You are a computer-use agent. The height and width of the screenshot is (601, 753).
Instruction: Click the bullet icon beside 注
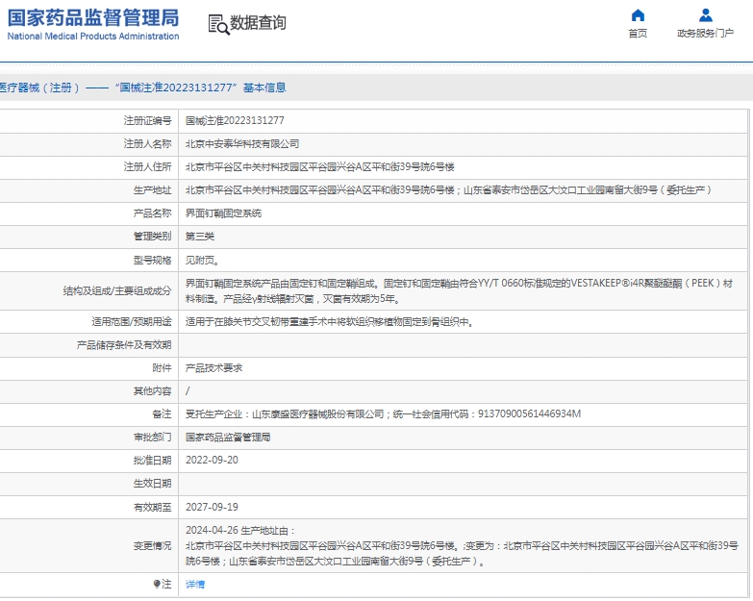click(x=157, y=584)
